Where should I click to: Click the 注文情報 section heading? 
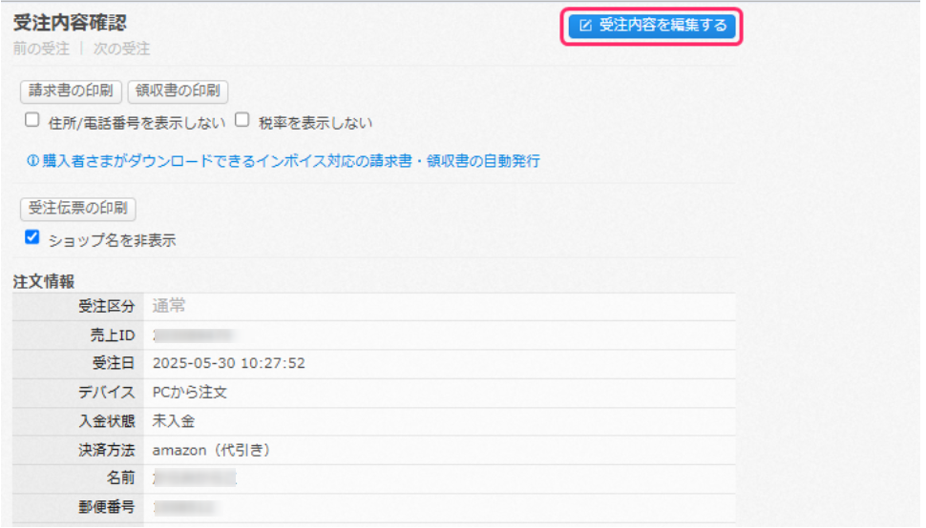click(44, 282)
